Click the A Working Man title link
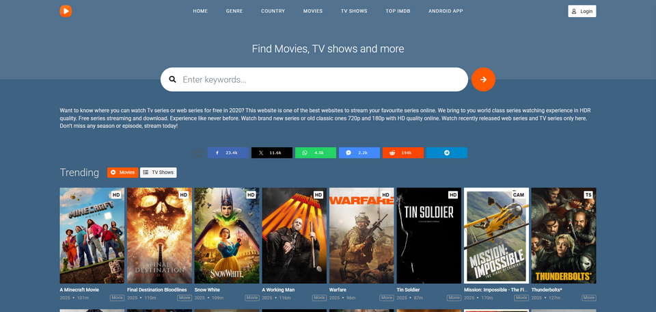Screen dimensions: 656x312 278,290
